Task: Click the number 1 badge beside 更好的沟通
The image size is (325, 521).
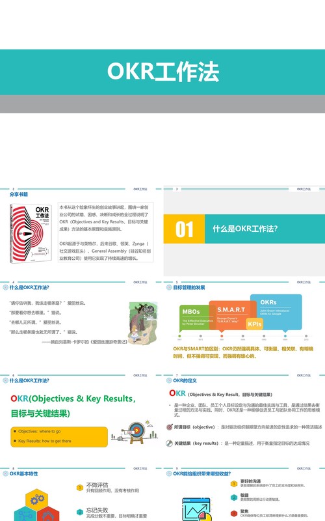Action: coord(234,483)
